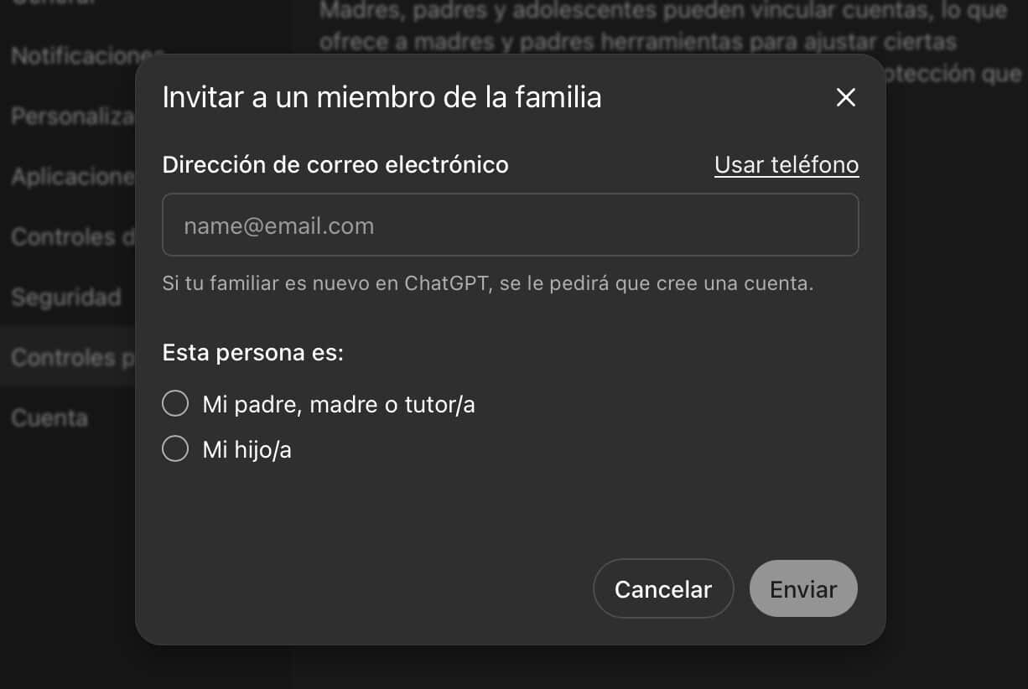The height and width of the screenshot is (689, 1028).
Task: Select Controles parentales in the sidebar
Action: (x=72, y=358)
